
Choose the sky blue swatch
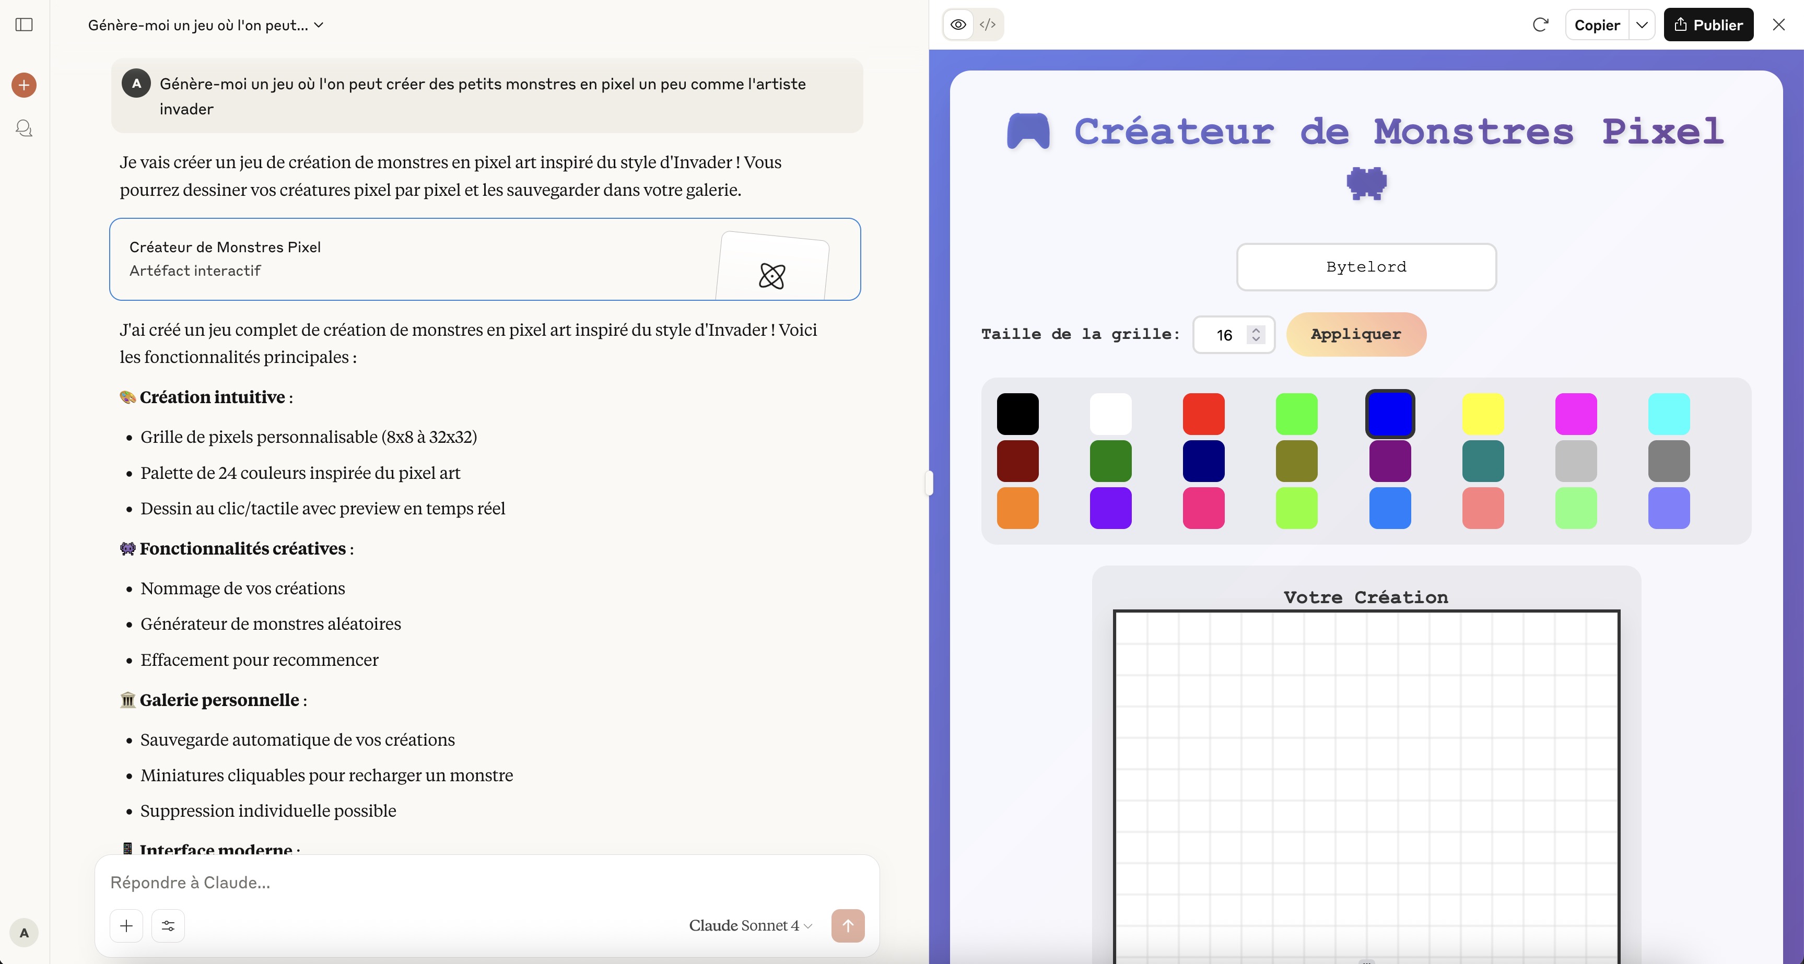pos(1389,508)
